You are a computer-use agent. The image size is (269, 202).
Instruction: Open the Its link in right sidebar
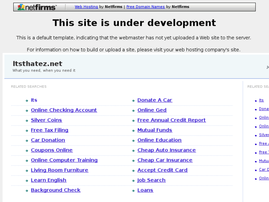[x=261, y=100]
